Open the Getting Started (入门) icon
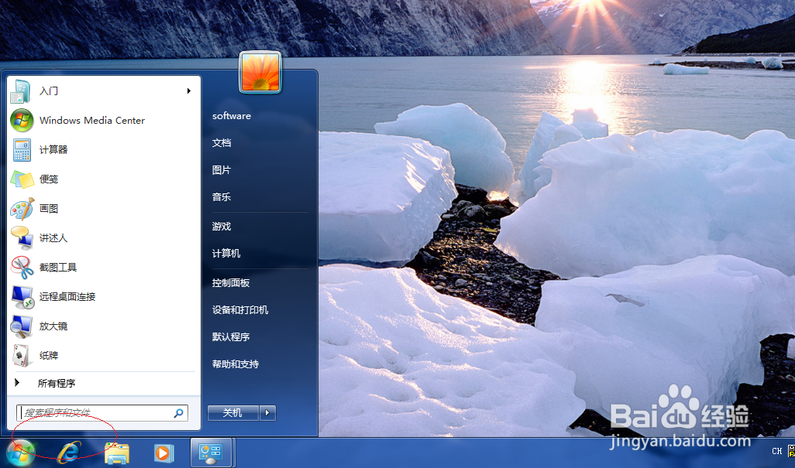795x468 pixels. (x=21, y=91)
